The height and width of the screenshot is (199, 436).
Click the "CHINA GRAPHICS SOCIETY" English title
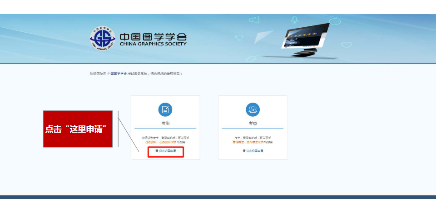(153, 44)
